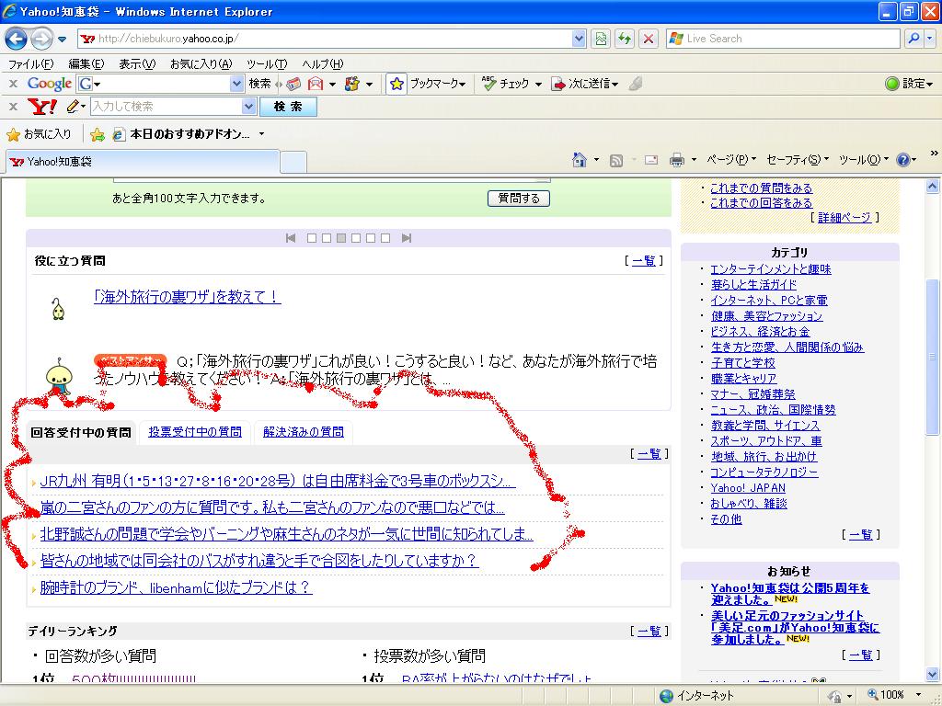
Task: Select the third highlighted carousel page square
Action: [x=341, y=238]
